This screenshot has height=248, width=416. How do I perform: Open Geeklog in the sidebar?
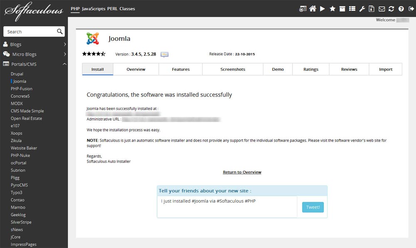pos(18,215)
